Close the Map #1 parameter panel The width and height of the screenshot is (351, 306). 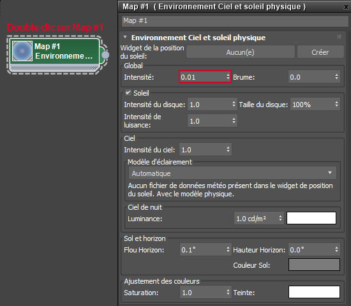pyautogui.click(x=346, y=7)
